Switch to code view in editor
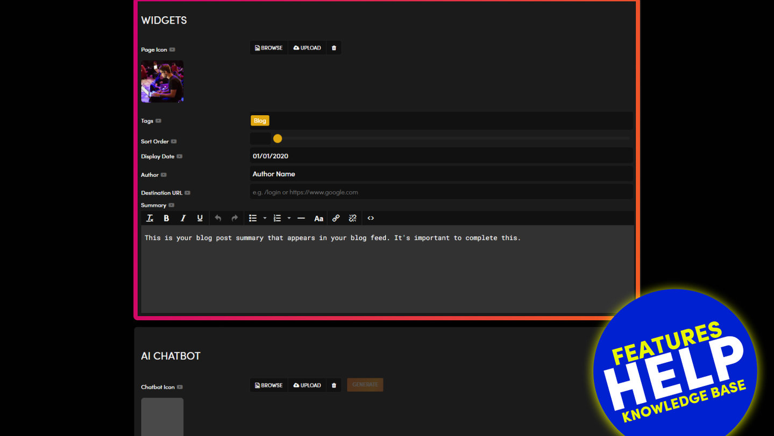The width and height of the screenshot is (774, 436). (x=371, y=218)
